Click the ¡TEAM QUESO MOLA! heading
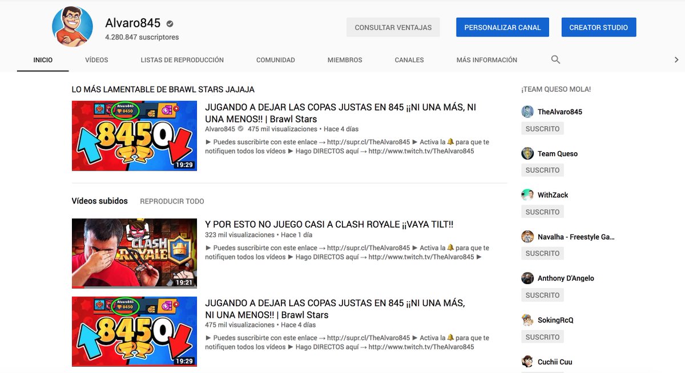685x373 pixels. 556,90
